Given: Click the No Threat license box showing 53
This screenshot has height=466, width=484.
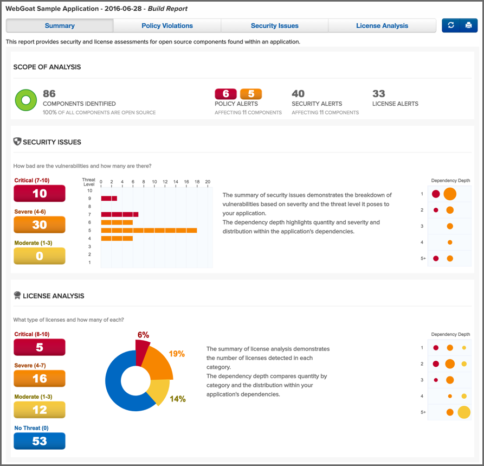Looking at the screenshot, I should 40,441.
